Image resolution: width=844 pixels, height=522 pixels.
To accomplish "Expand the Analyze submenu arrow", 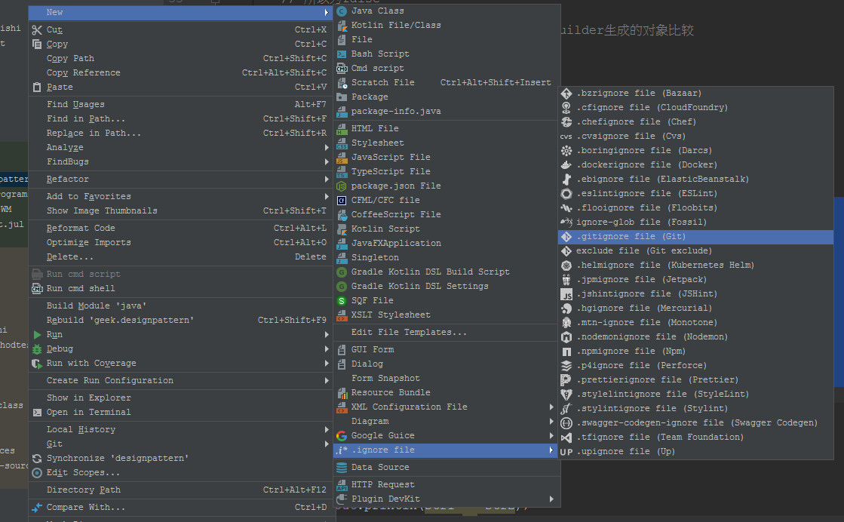I will [x=326, y=147].
